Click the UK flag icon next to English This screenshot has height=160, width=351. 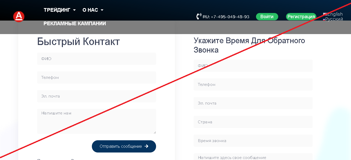[325, 14]
